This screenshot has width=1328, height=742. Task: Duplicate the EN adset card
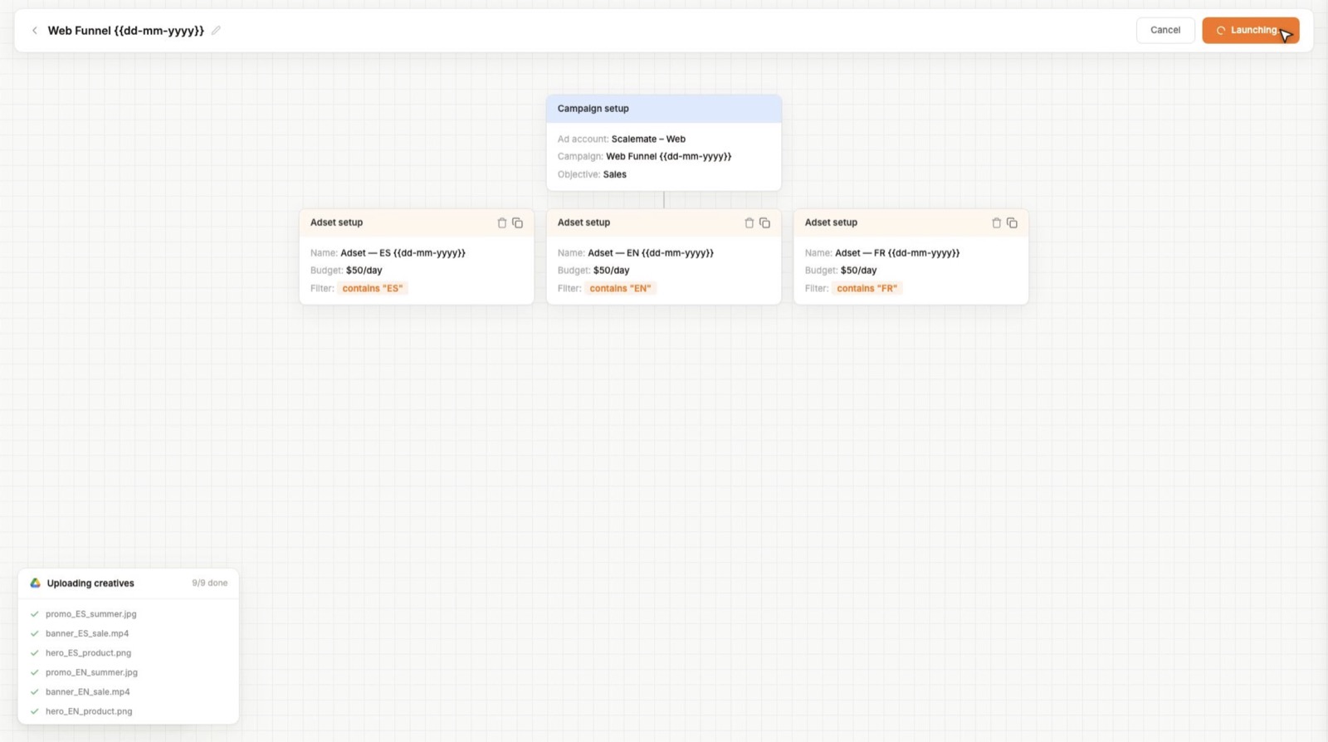(x=765, y=222)
